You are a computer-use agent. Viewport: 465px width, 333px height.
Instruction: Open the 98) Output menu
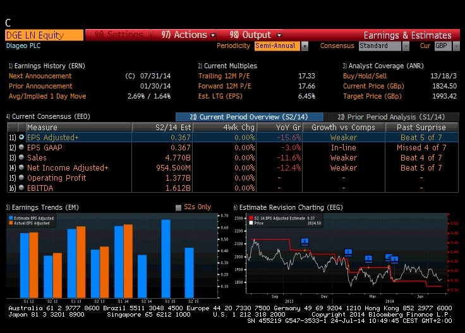[250, 35]
